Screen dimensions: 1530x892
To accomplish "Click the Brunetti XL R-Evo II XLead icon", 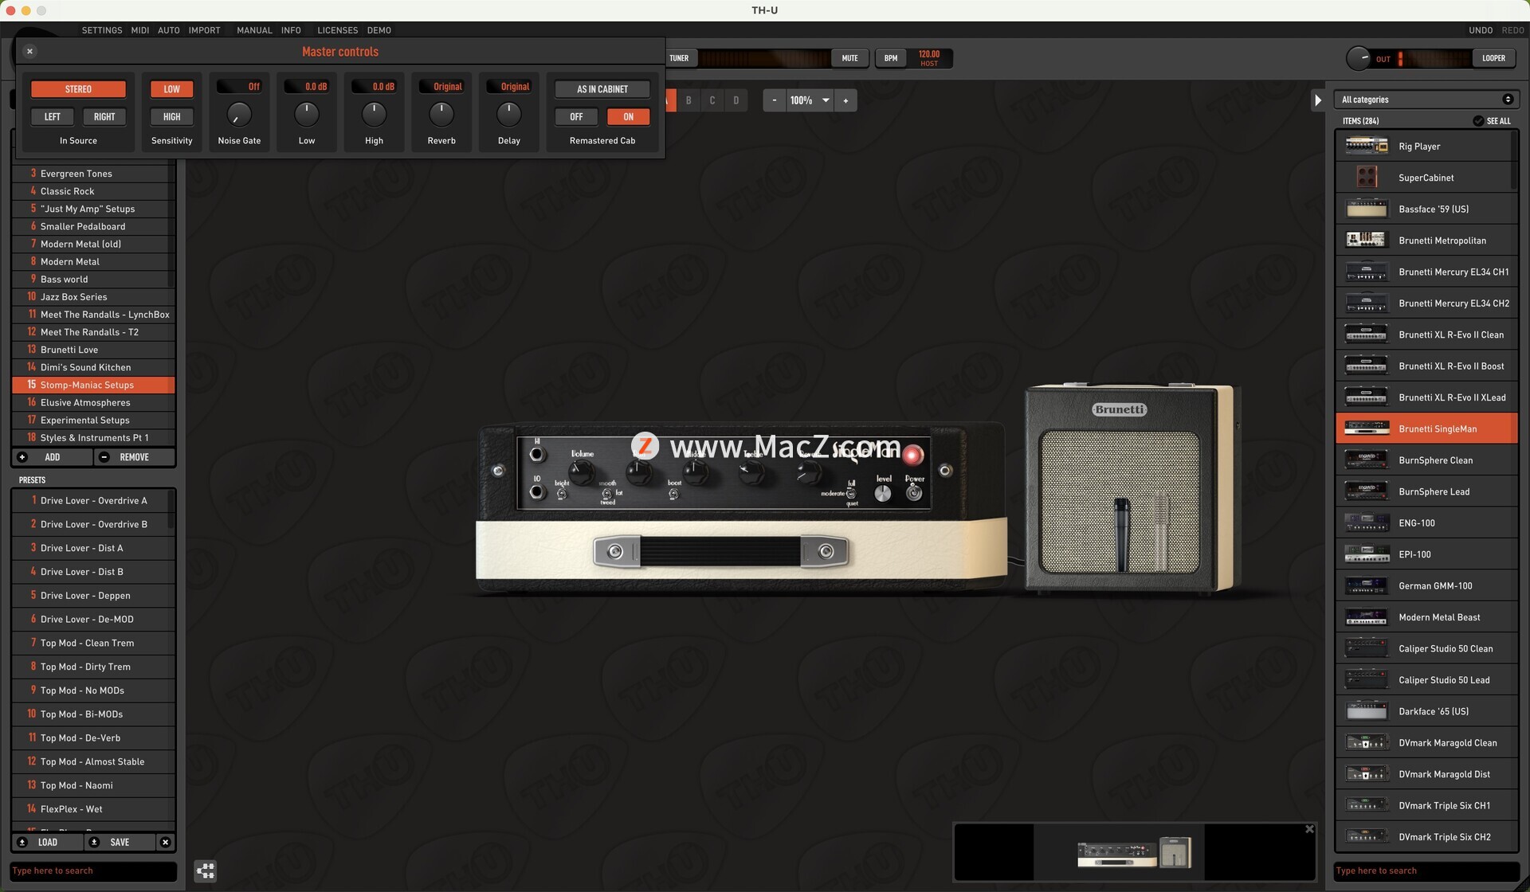I will (x=1367, y=397).
